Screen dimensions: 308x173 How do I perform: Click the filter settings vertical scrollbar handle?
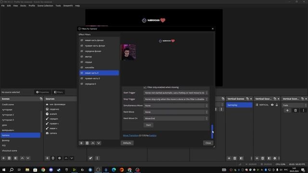click(212, 131)
